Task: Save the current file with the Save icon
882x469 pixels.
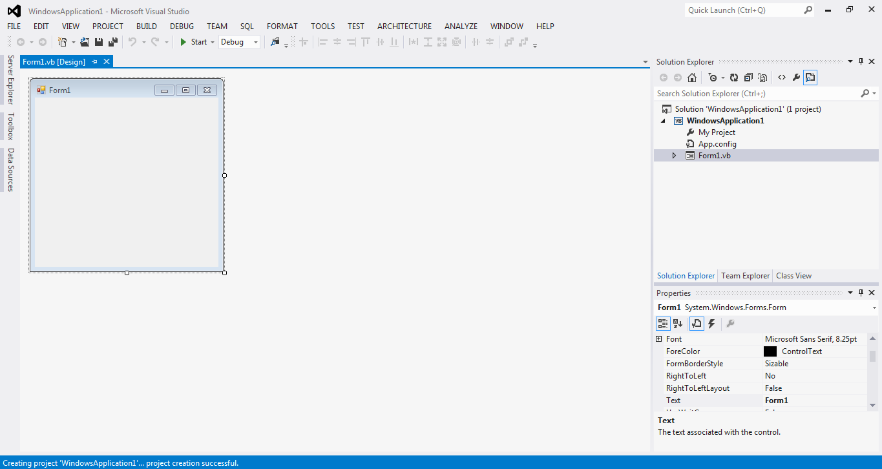Action: (x=99, y=42)
